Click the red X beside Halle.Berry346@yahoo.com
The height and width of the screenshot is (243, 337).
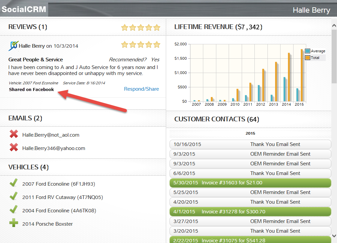click(14, 148)
